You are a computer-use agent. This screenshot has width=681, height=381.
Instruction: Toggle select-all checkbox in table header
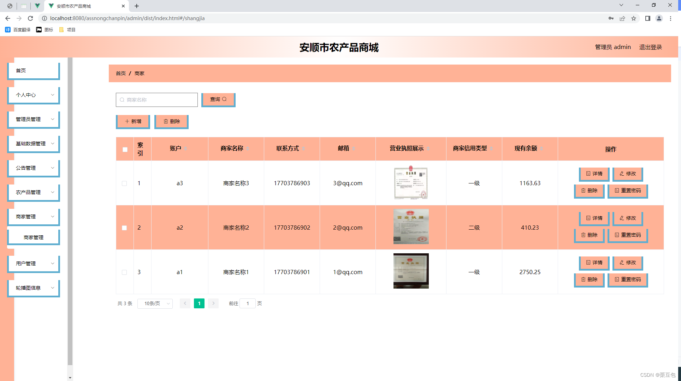(x=125, y=149)
